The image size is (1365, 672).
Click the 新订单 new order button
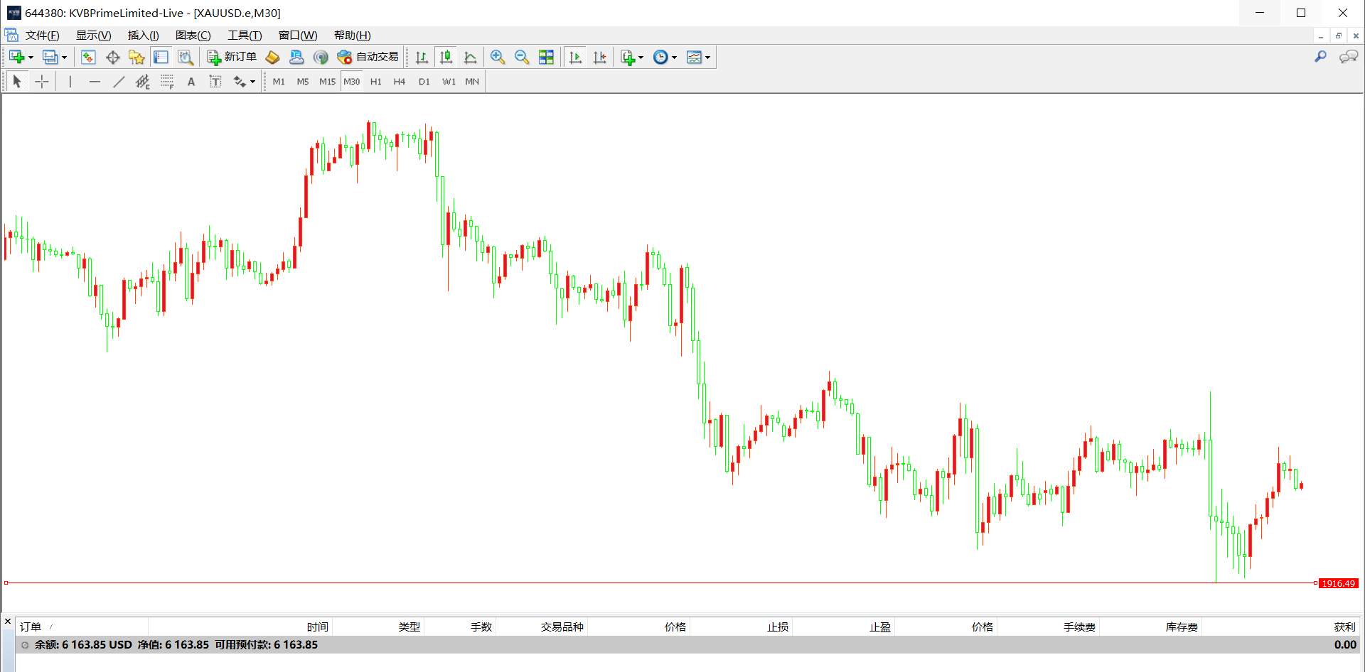(x=232, y=58)
